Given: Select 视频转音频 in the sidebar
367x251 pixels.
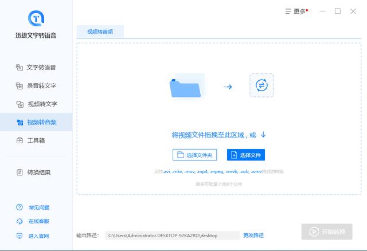Looking at the screenshot, I should coord(36,122).
